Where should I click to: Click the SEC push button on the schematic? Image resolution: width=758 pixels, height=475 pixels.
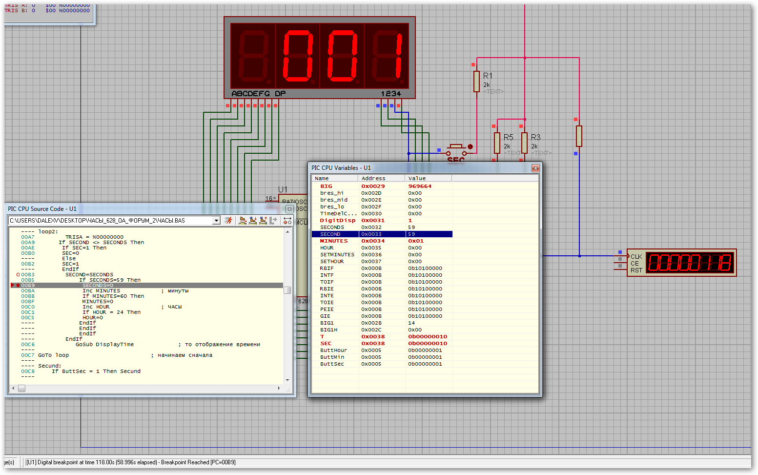click(x=456, y=149)
